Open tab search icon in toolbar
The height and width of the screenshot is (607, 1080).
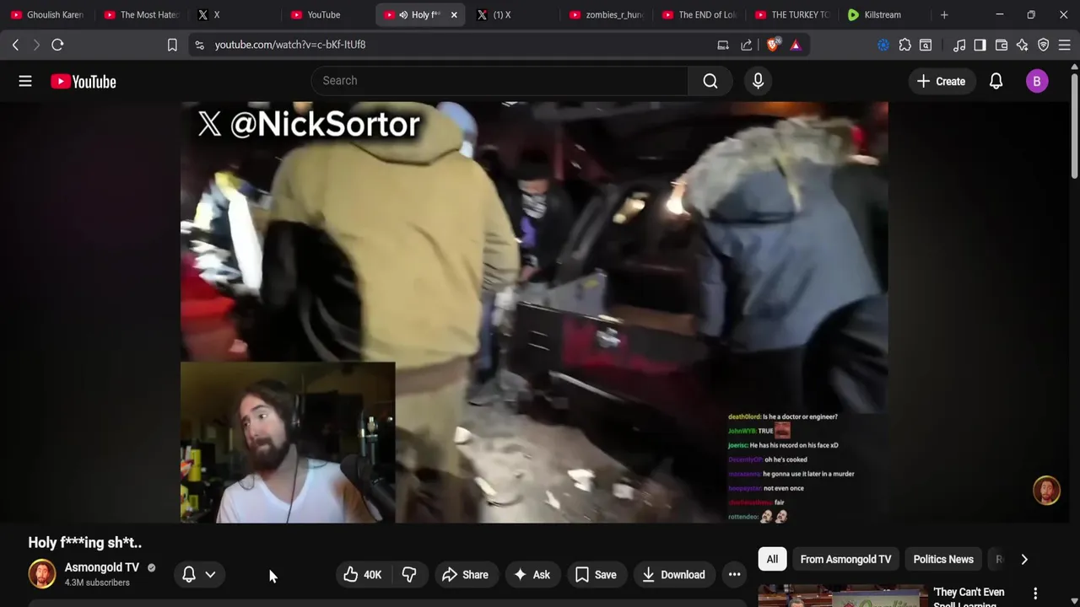click(x=926, y=45)
